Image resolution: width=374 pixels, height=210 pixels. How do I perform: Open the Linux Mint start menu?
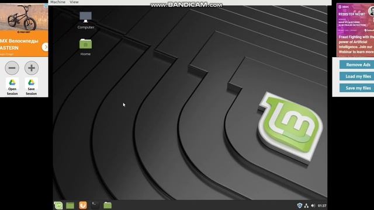pyautogui.click(x=58, y=205)
